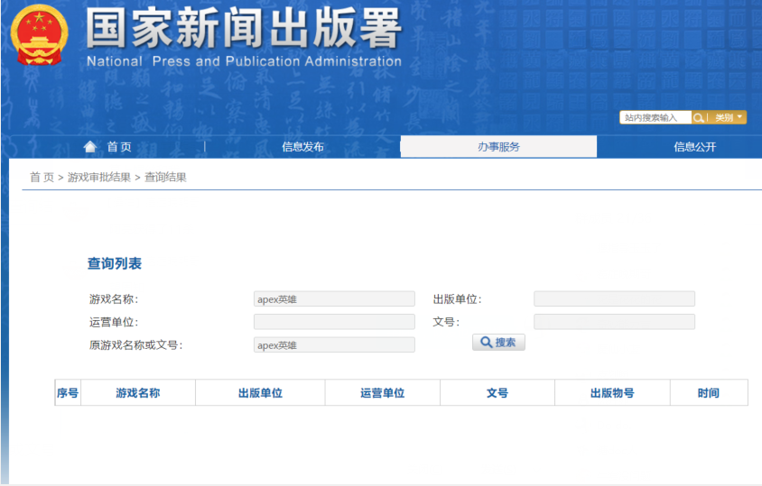This screenshot has width=762, height=486.
Task: Open the 首页 navigation item
Action: 119,147
